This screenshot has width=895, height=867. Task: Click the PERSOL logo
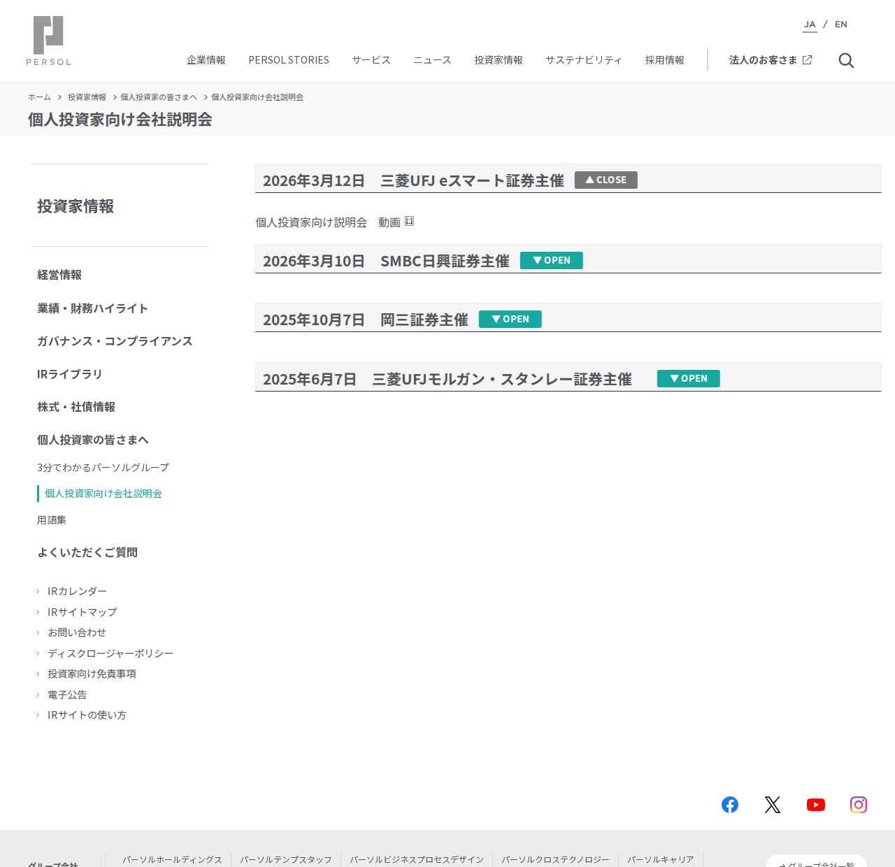pyautogui.click(x=48, y=41)
